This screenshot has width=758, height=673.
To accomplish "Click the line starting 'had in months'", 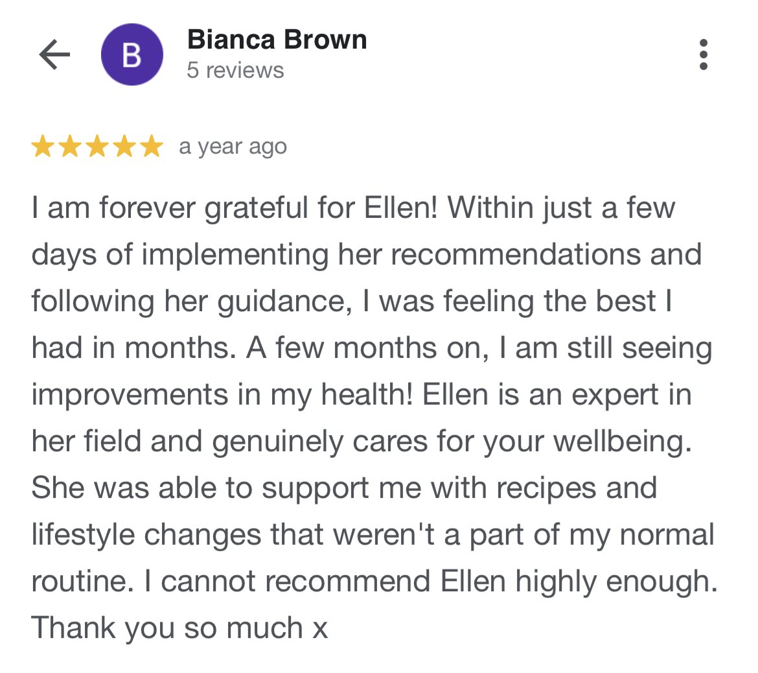I will 372,348.
